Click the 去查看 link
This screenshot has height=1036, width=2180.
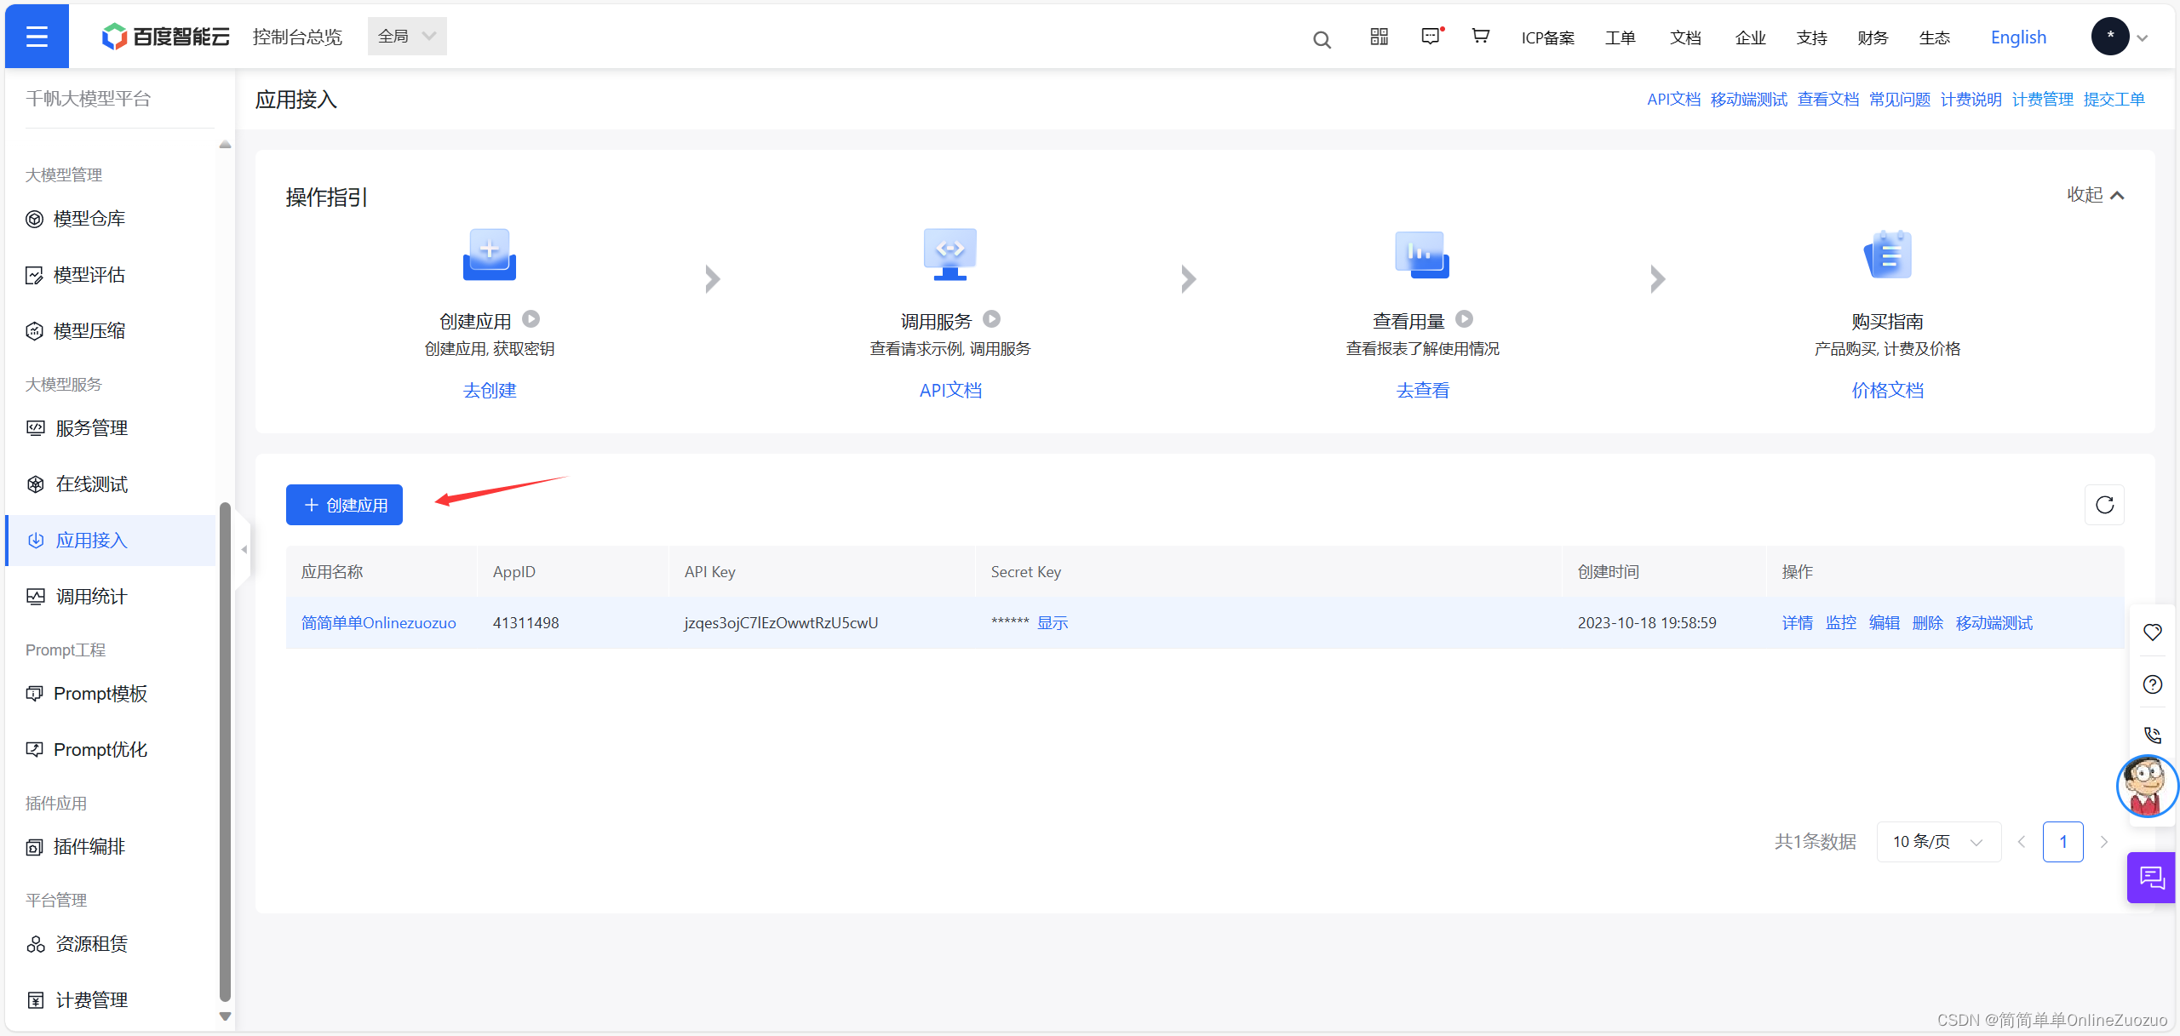[1422, 391]
